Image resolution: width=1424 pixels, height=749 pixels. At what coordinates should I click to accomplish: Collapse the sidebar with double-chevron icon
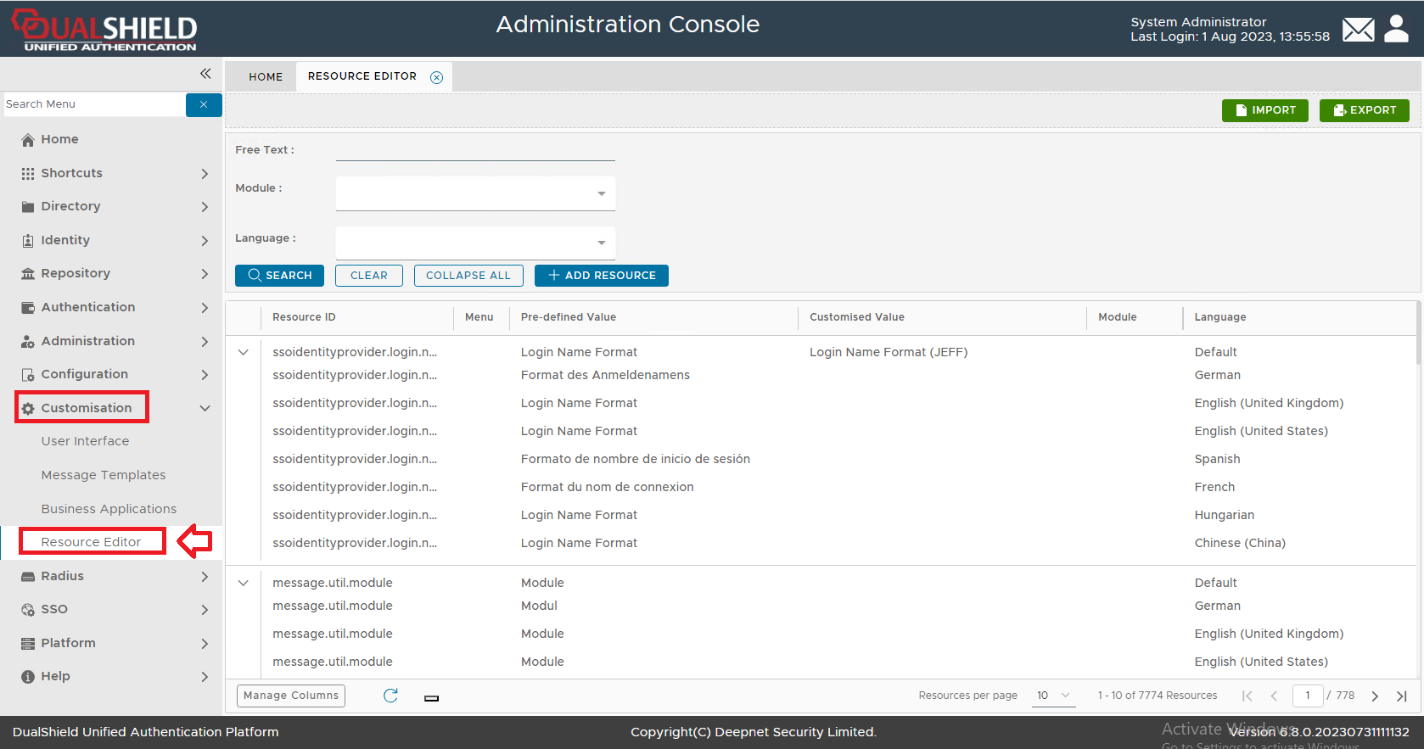click(205, 74)
